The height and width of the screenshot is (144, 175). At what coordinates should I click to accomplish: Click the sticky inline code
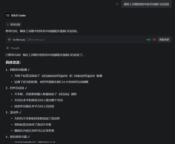64,94
